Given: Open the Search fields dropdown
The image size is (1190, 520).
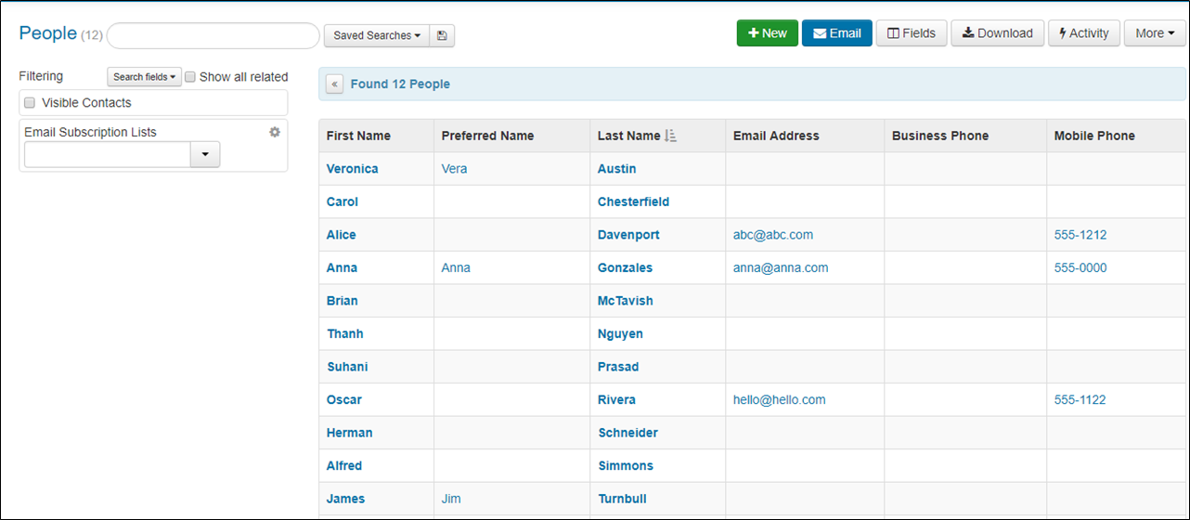Looking at the screenshot, I should coord(144,77).
